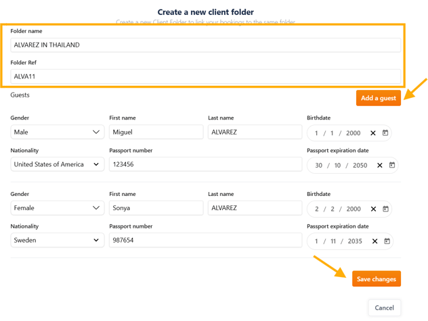428x321 pixels.
Task: Open calendar for Sonya's passport expiration date
Action: pos(387,241)
